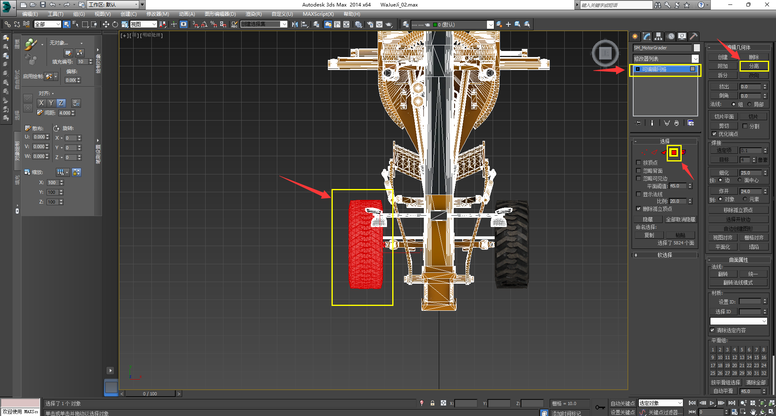776x416 pixels.
Task: Open layer dropdown showing 0 (默认)
Action: (452, 24)
